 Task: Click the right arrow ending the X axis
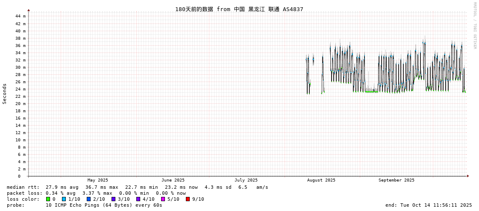[468, 176]
